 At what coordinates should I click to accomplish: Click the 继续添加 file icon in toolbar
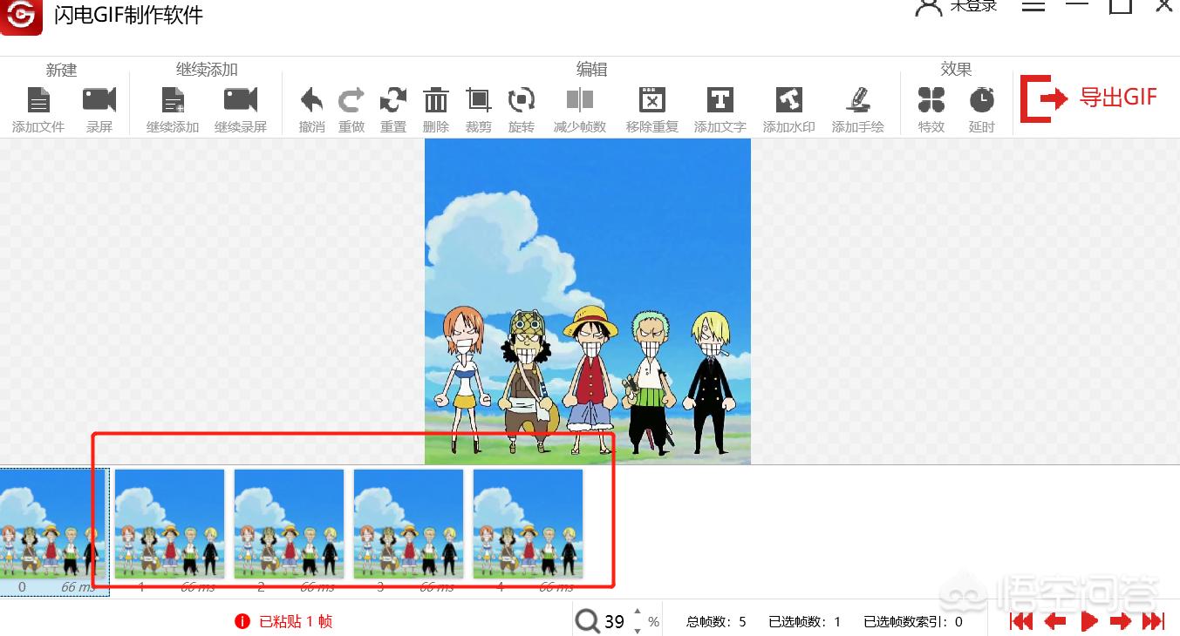pos(173,100)
